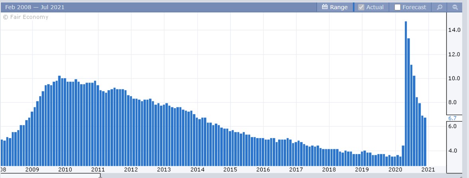Click the 6.7 current value label
This screenshot has width=469, height=178.
coord(452,119)
